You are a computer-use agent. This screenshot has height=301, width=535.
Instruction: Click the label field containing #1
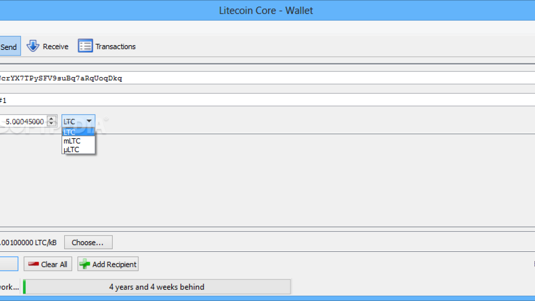coord(267,100)
